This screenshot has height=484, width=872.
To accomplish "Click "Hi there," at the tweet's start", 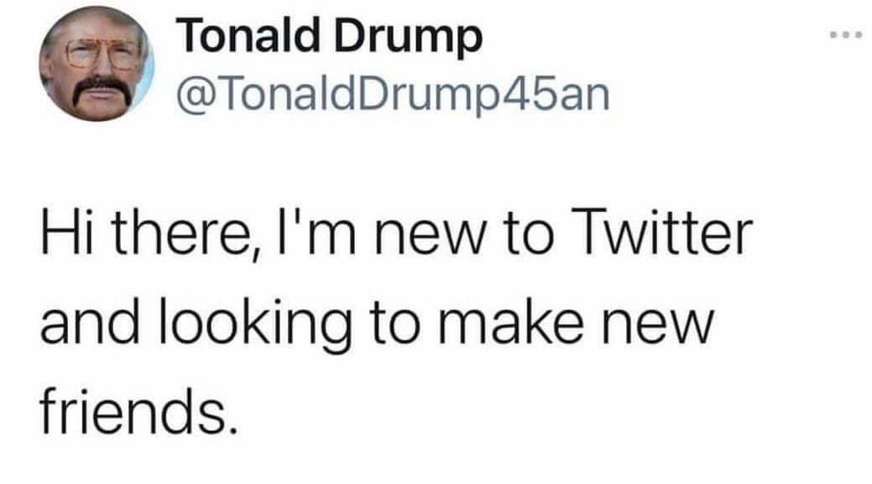I will click(x=150, y=233).
